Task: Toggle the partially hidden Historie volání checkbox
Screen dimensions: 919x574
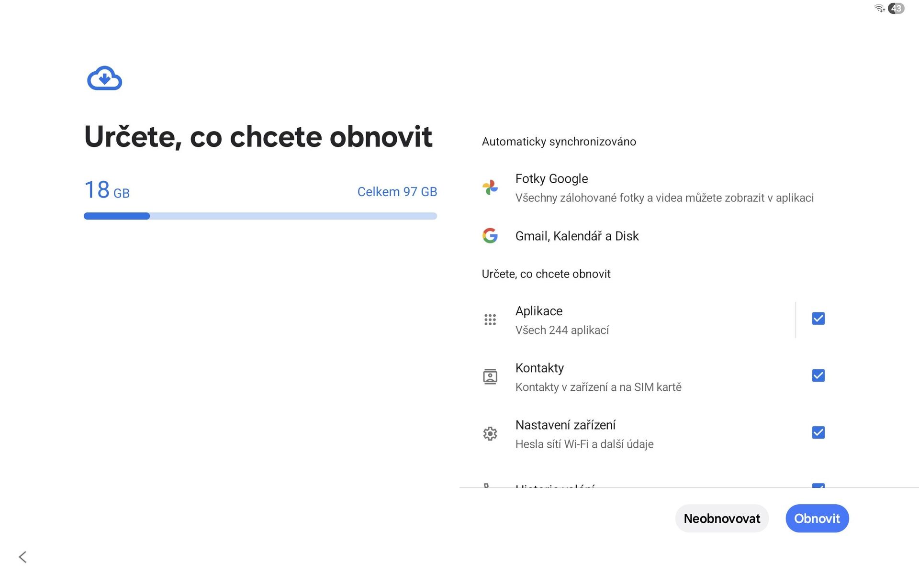Action: [818, 486]
